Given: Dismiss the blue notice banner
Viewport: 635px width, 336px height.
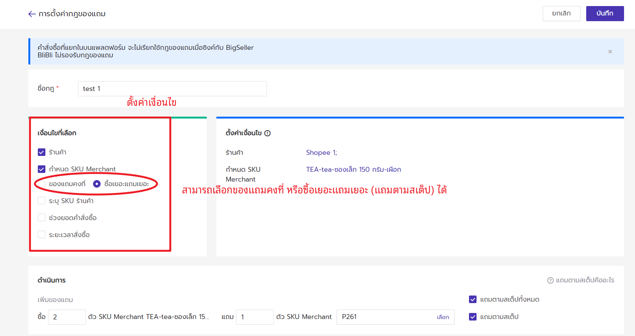Looking at the screenshot, I should click(610, 51).
